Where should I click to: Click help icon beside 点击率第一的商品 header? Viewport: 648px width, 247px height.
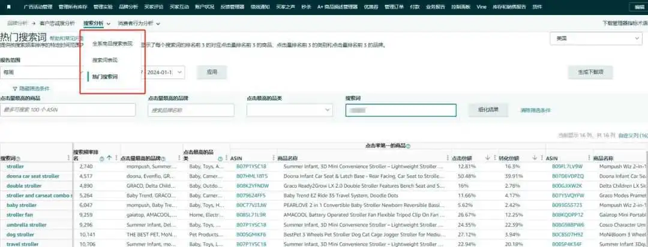pyautogui.click(x=408, y=146)
